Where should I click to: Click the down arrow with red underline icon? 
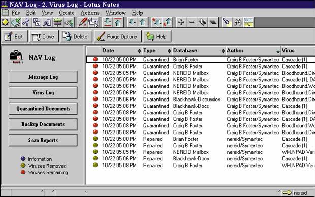coord(108,22)
